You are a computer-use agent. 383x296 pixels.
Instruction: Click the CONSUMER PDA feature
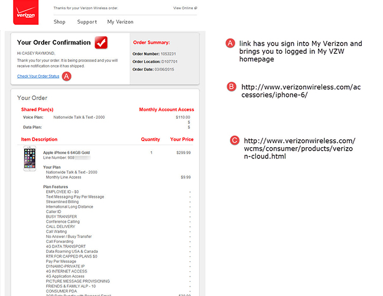coord(61,291)
